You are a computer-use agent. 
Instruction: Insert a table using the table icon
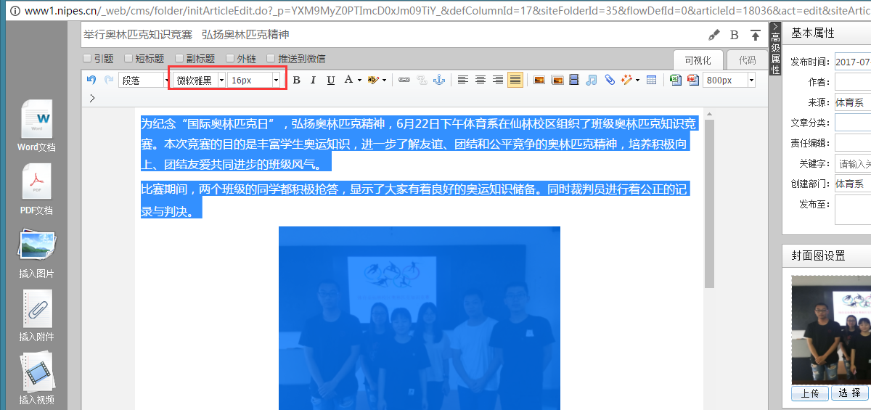651,80
